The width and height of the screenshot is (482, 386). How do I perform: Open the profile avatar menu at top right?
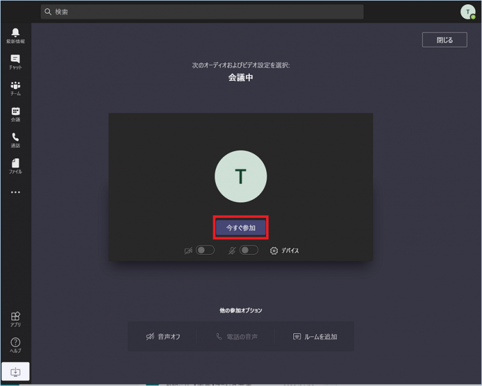468,12
